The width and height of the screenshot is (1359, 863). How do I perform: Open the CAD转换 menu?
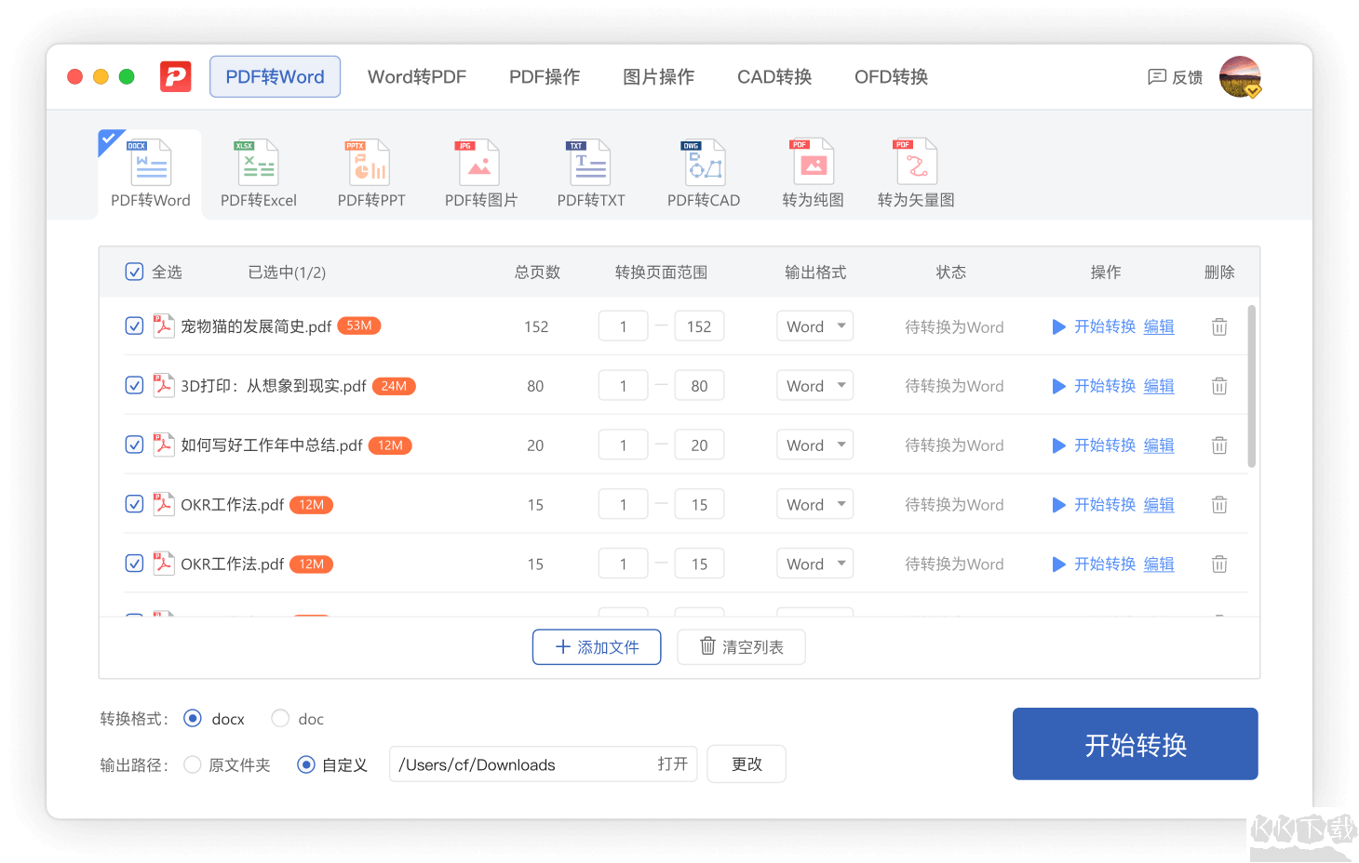pyautogui.click(x=774, y=76)
